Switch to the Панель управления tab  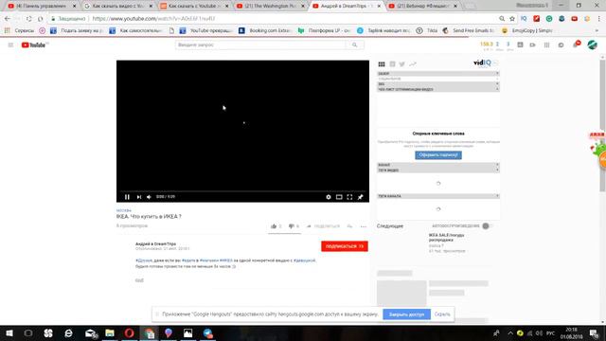point(42,7)
